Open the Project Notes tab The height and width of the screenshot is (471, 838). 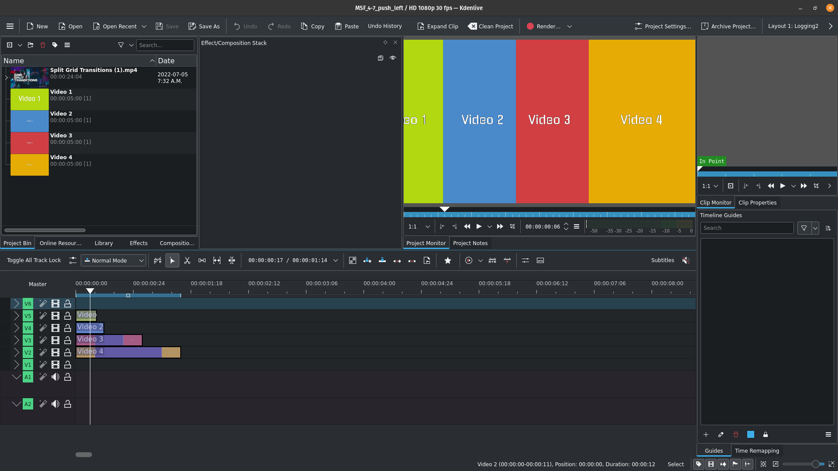(470, 243)
